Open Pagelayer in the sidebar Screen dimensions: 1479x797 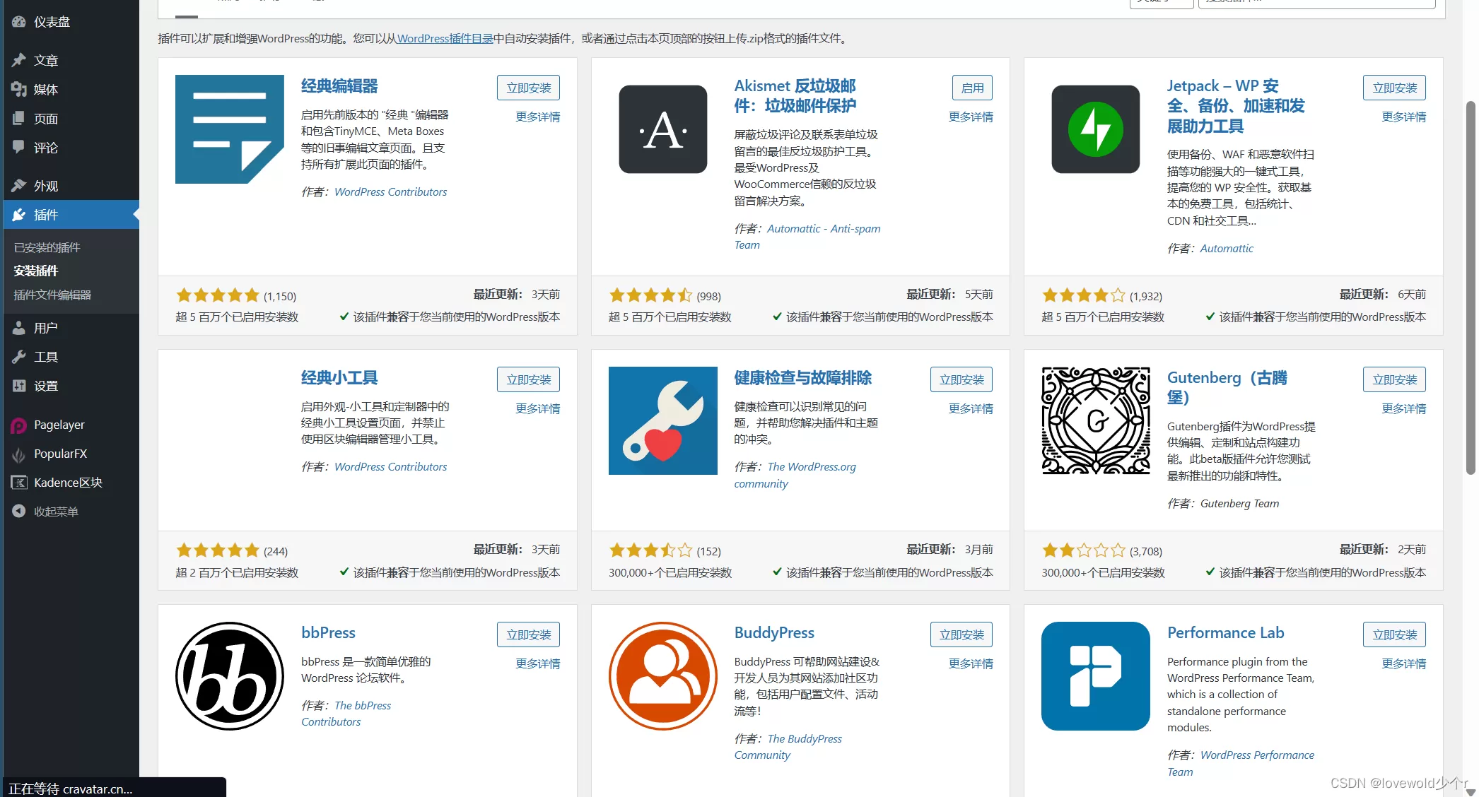point(59,425)
